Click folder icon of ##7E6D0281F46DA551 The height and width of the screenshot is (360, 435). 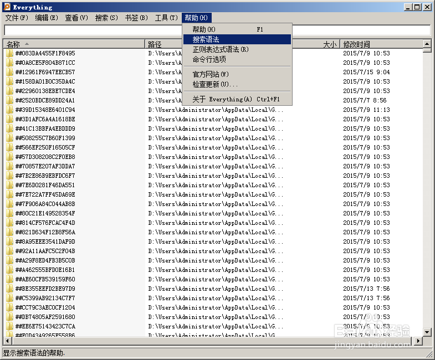(x=9, y=186)
